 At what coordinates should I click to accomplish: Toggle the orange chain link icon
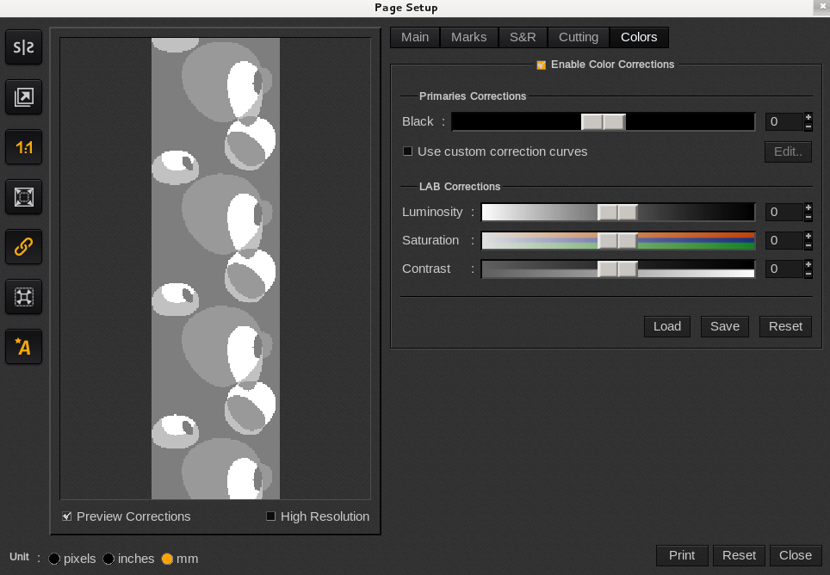[x=24, y=247]
